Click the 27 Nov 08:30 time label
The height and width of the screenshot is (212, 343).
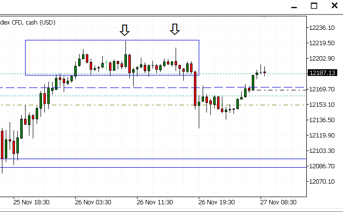278,202
